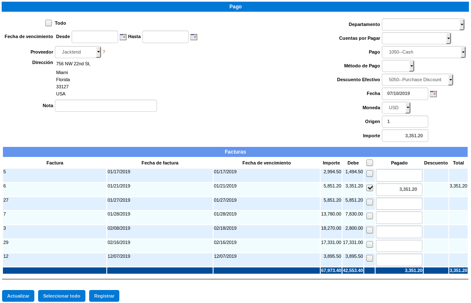Open the Descuento Efectivo dropdown
Screen dimensions: 471x303
(x=417, y=80)
